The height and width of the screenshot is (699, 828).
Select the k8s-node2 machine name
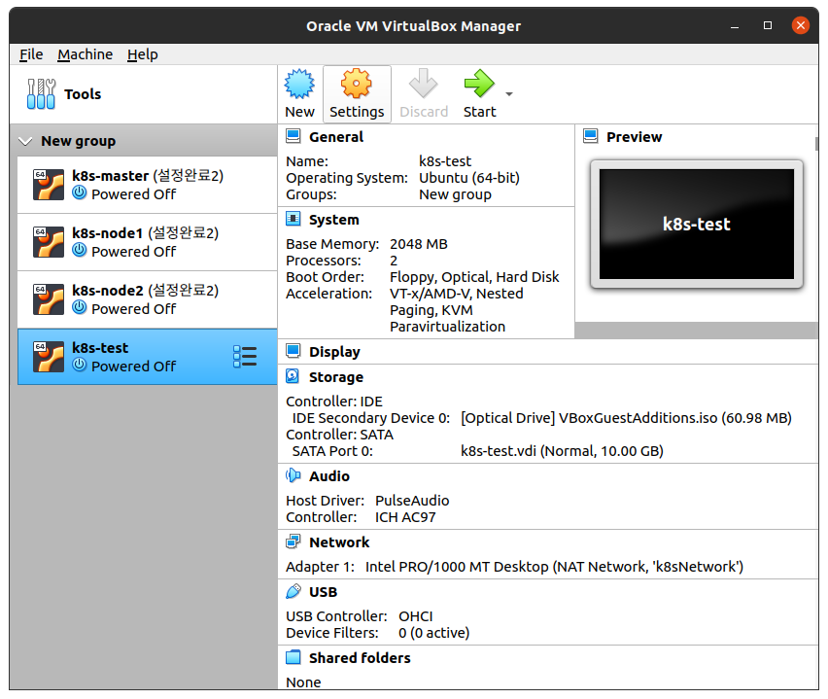coord(108,290)
